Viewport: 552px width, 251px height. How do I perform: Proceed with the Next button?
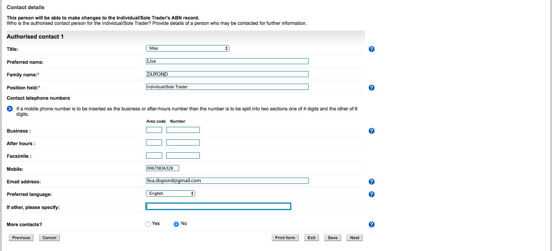pos(355,238)
